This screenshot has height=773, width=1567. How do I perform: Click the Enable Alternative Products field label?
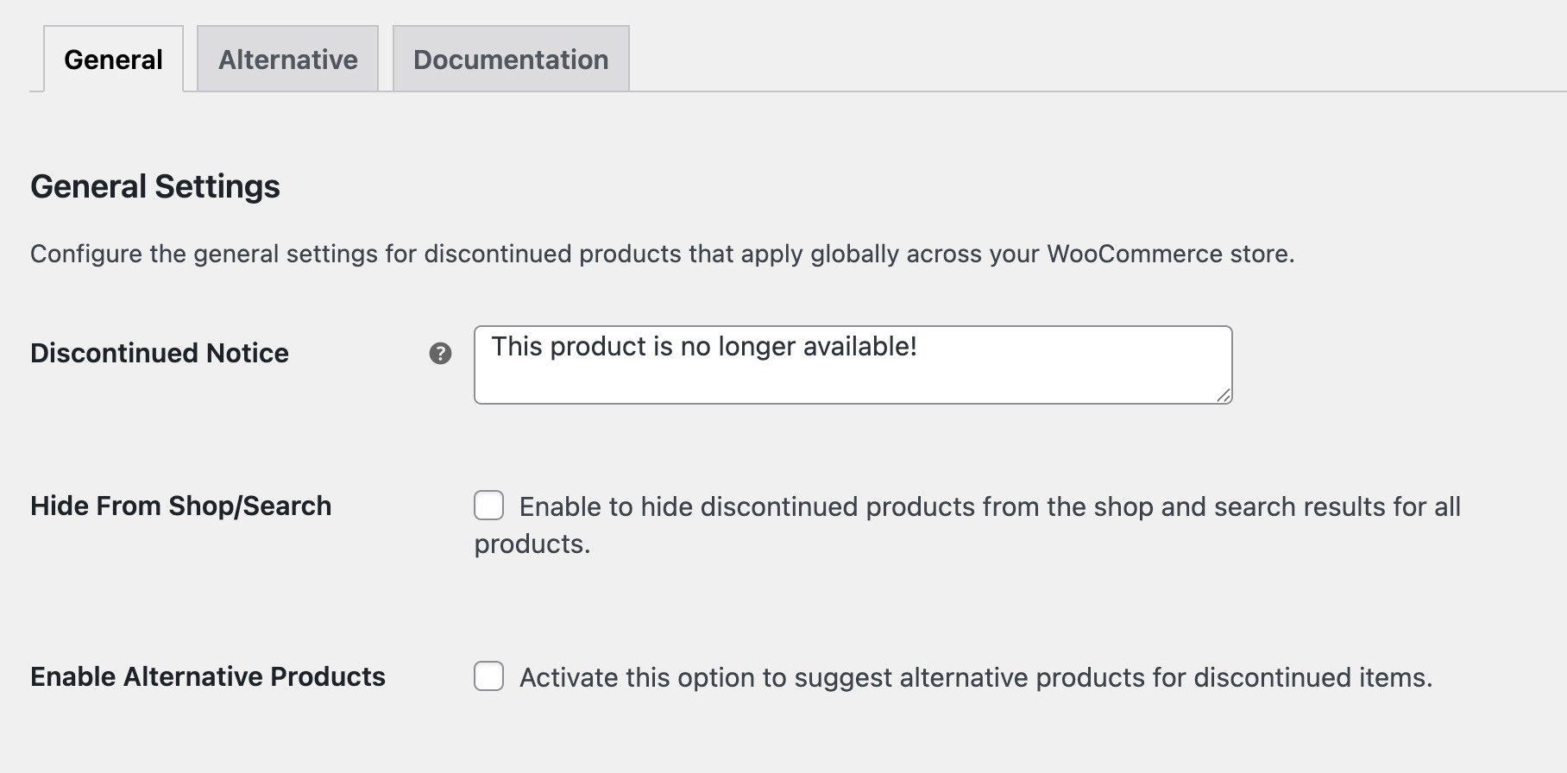pyautogui.click(x=208, y=676)
